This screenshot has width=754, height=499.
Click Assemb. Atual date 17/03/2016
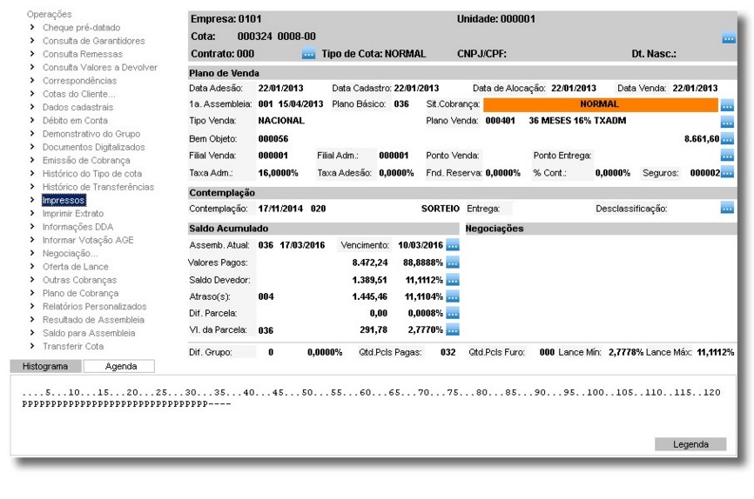click(x=302, y=245)
